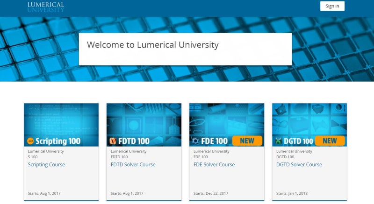Screen dimensions: 374x204
Task: Click the 'DGTD 100' course code text below thumbnail
Action: click(285, 157)
